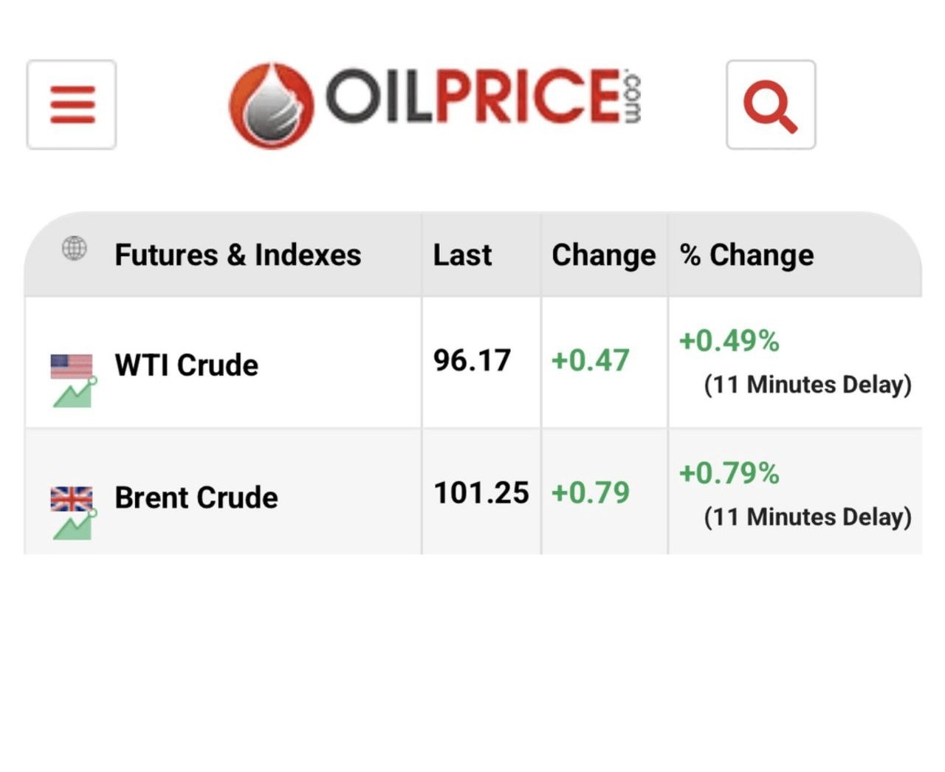Click Brent change value +0.79
The height and width of the screenshot is (772, 945).
(x=590, y=492)
